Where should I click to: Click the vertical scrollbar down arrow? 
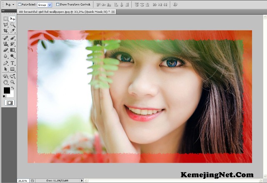[265, 176]
